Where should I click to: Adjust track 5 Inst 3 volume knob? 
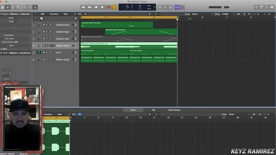click(75, 53)
